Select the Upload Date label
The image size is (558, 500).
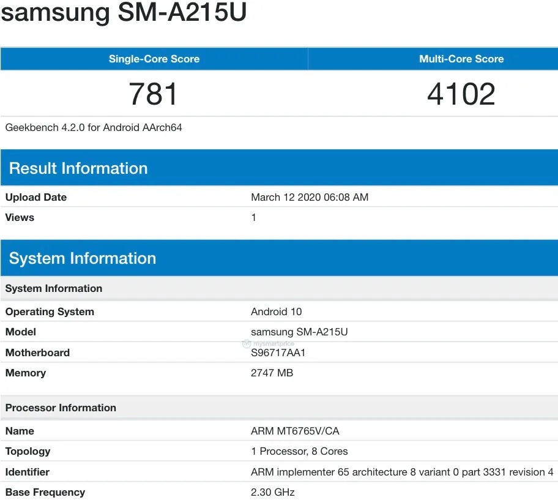(36, 197)
